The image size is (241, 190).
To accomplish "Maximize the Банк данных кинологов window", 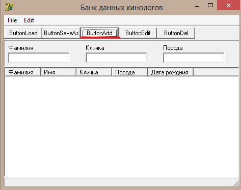I will [210, 6].
